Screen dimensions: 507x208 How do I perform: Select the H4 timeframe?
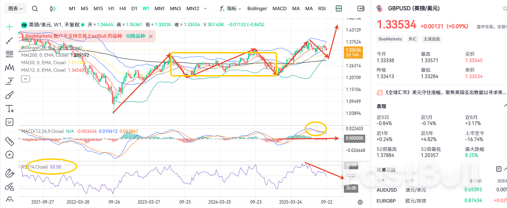click(123, 8)
